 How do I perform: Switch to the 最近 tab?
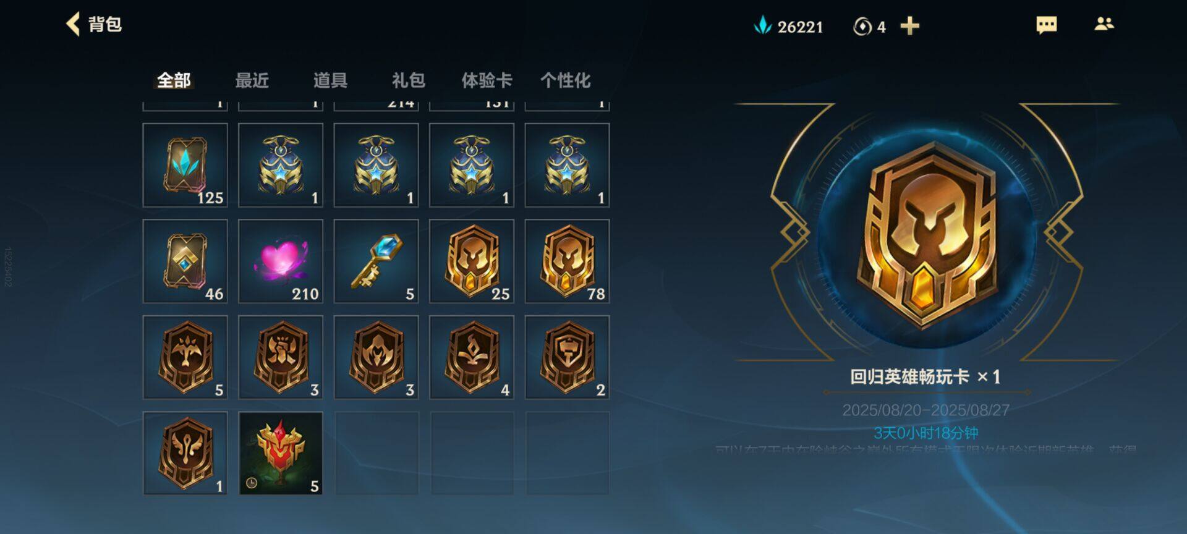(x=252, y=80)
